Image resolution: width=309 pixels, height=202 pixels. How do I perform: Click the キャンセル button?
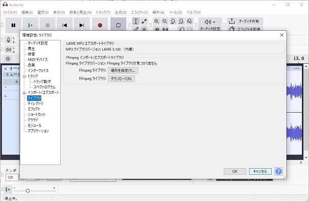260,171
